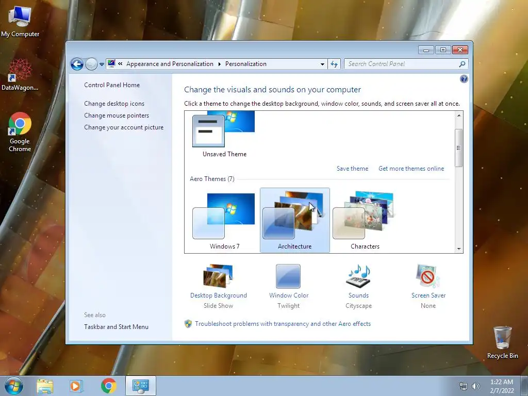This screenshot has height=396, width=528.
Task: Minimize the Personalization window
Action: (426, 50)
